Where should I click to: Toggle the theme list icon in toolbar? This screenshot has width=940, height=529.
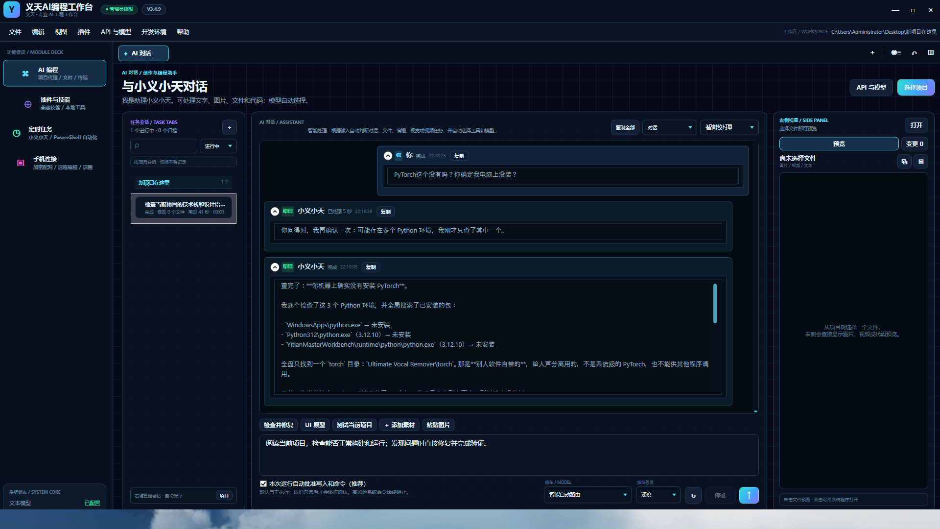(x=896, y=53)
